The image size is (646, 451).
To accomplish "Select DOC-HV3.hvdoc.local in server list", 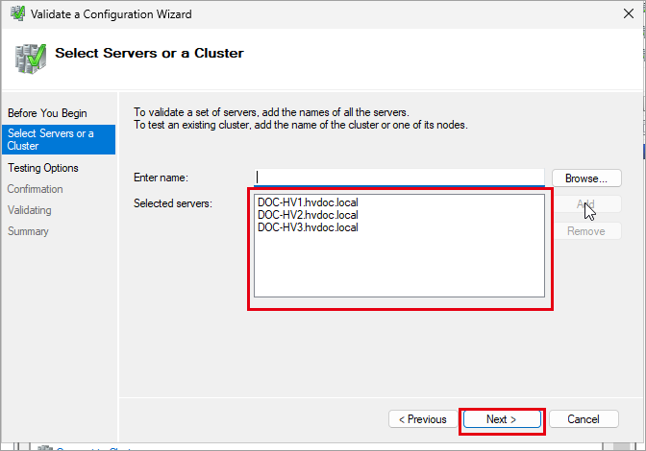I will 308,227.
